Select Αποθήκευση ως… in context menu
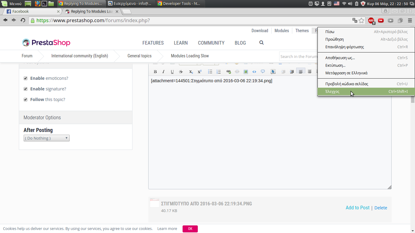415x233 pixels. click(366, 58)
